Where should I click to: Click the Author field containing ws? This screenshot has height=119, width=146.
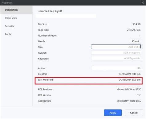tap(116, 68)
